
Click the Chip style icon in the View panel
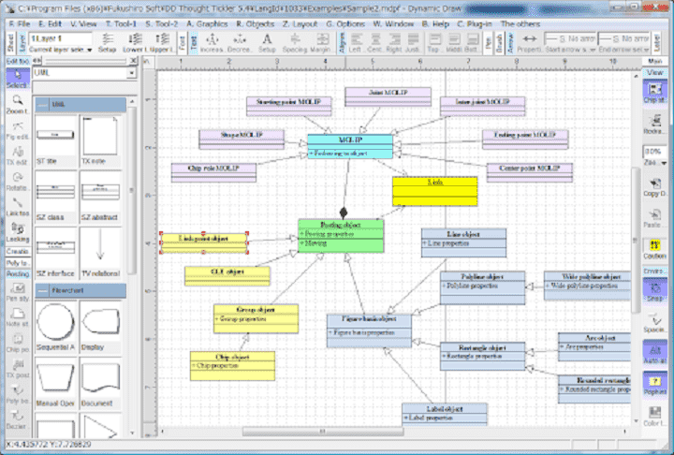tap(654, 93)
